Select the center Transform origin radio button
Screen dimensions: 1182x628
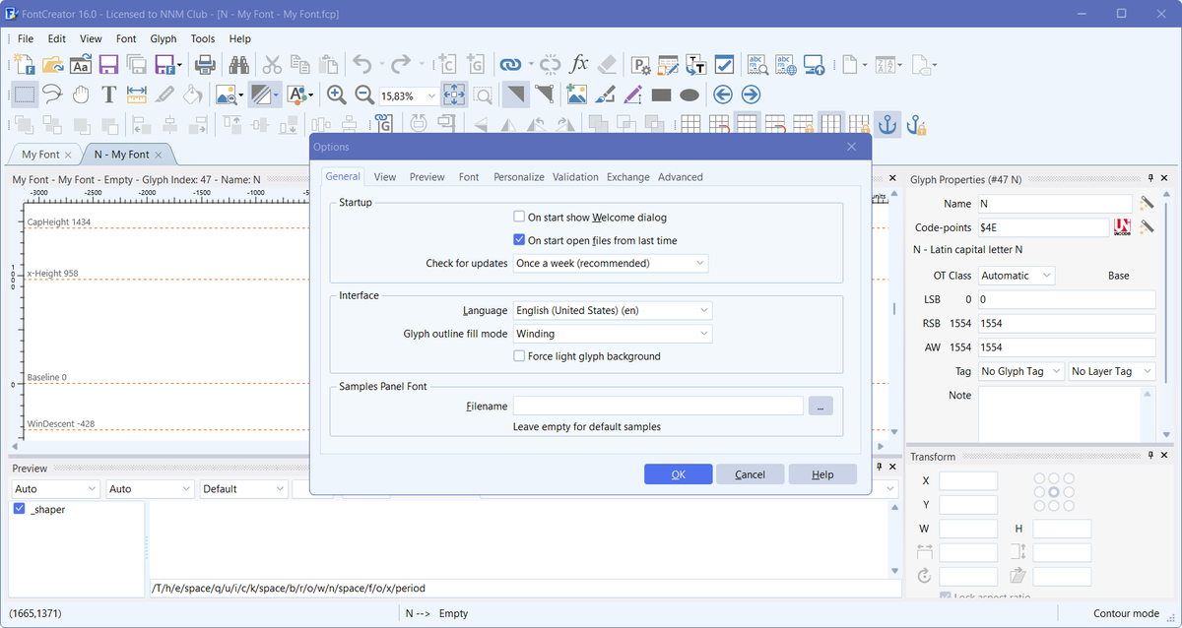(1054, 491)
